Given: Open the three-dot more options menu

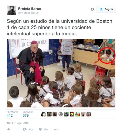Looking at the screenshot, I should point(56,129).
